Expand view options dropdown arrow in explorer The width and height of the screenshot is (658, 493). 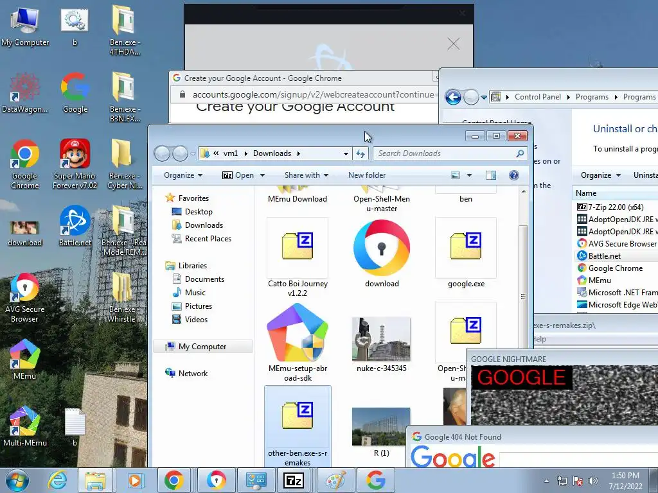point(469,175)
